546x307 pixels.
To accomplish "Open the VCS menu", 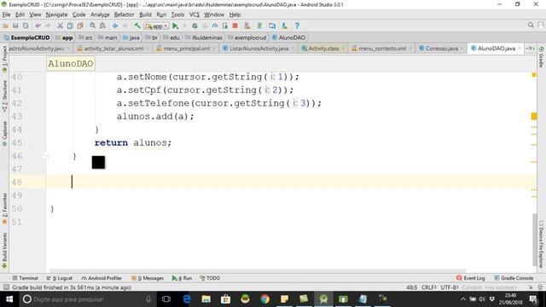I will tap(195, 14).
